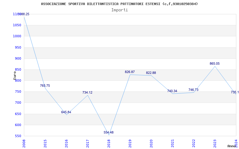This screenshot has width=239, height=149.
Task: Click the y-axis value 700
Action: (18, 103)
